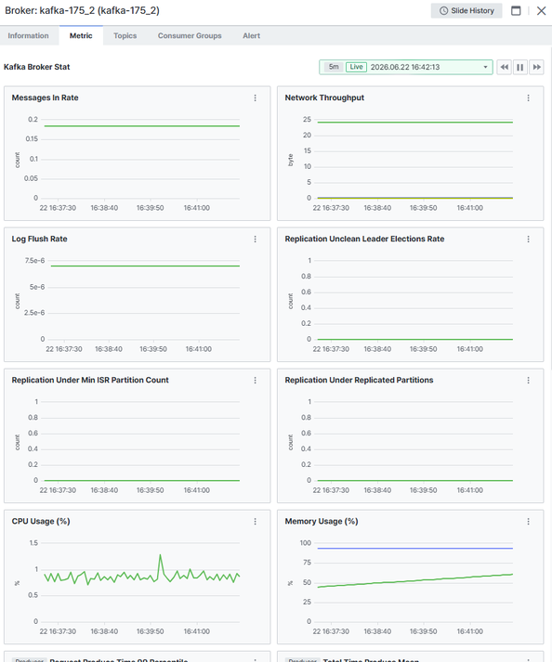Change the 5m time range selector
Screen dimensions: 552x662
click(334, 67)
